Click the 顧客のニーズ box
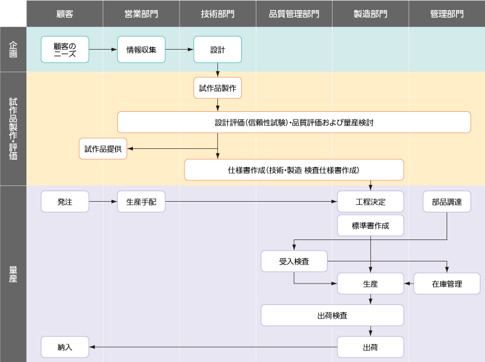 [65, 49]
